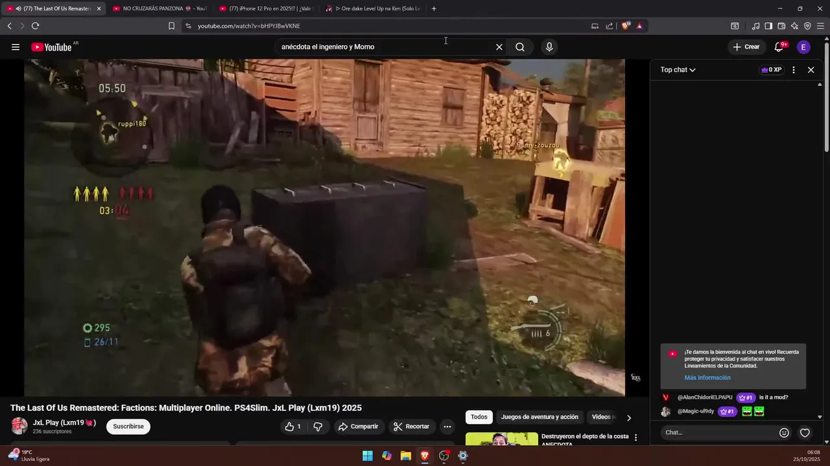Open Brave Rewards triangle icon

coord(639,26)
